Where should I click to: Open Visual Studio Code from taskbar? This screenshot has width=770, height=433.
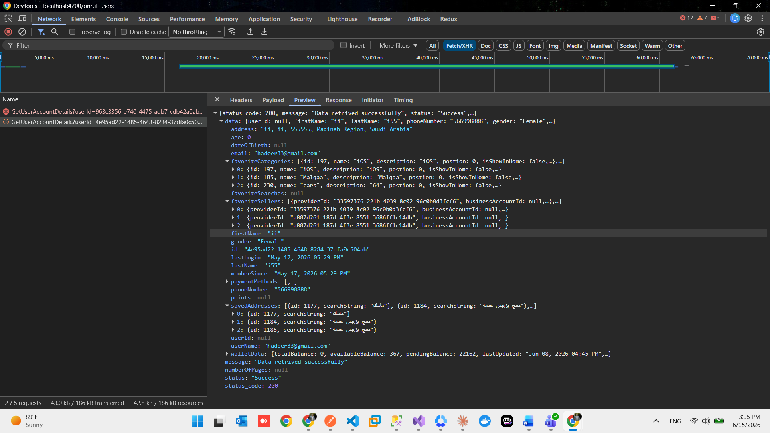point(352,421)
